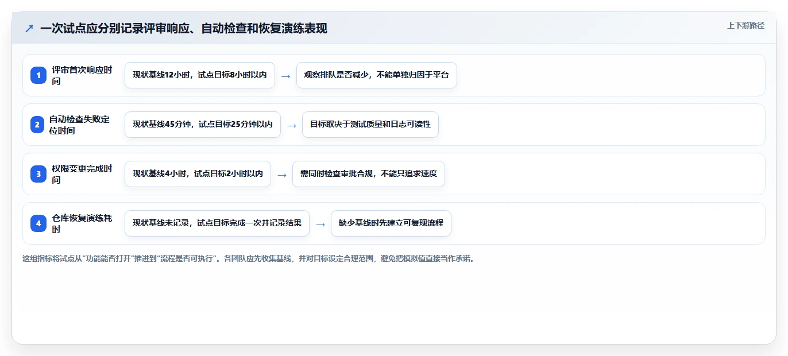Viewport: 788px width, 356px height.
Task: Click the footnote starting 这组指标将试点
Action: point(249,258)
